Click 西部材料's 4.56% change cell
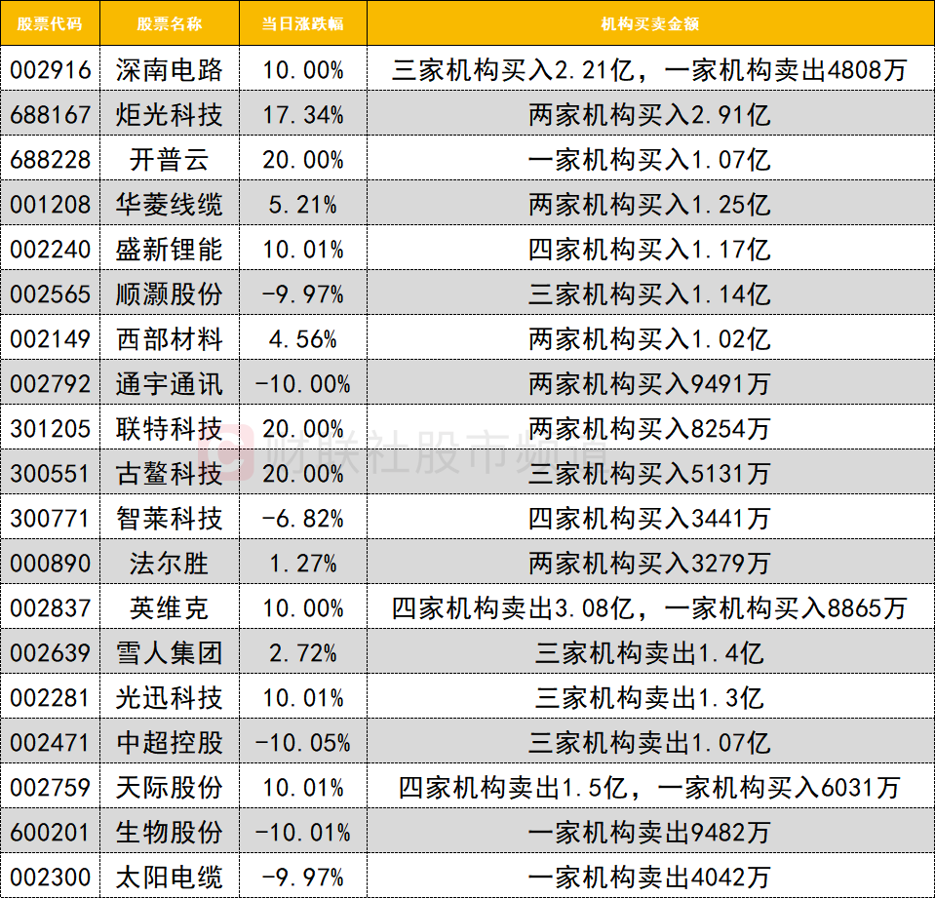 tap(303, 339)
